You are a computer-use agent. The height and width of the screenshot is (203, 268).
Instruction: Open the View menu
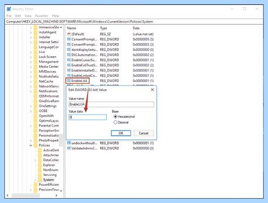pos(28,16)
